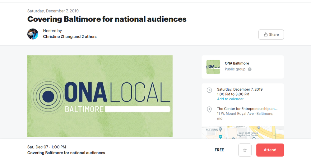Click the 'Public group' label
This screenshot has height=159, width=311.
[235, 69]
